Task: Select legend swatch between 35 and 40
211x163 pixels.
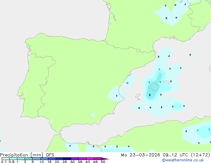Action: (x=83, y=159)
